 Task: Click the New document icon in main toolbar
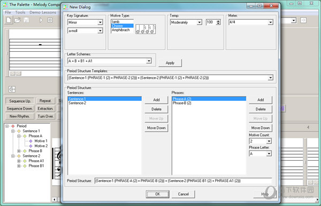point(9,20)
